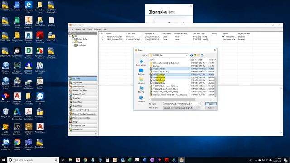Open Libraries in Open dialog sidebar
Viewport: 290px width, 163px height.
point(141,81)
